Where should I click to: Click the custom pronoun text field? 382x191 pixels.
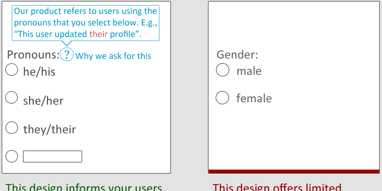[52, 156]
